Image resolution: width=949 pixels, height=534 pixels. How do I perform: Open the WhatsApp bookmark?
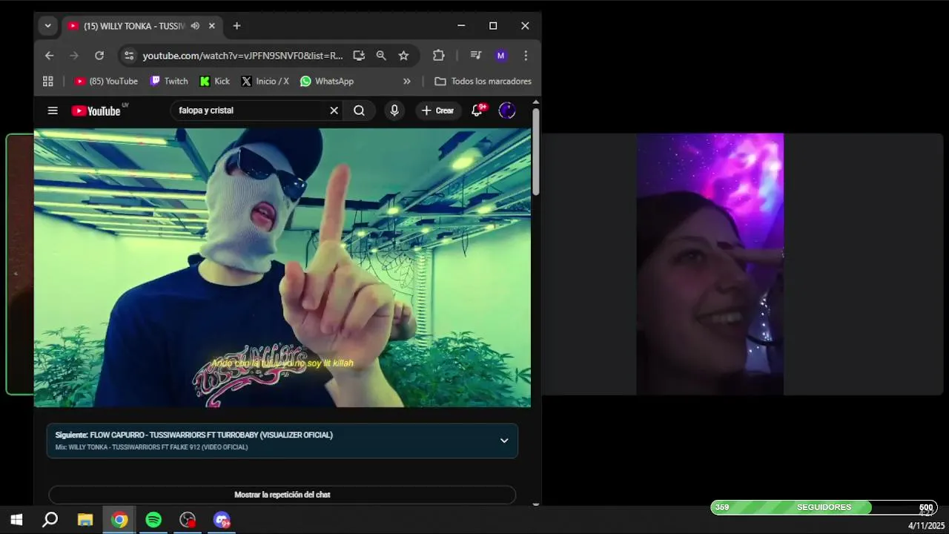pyautogui.click(x=327, y=82)
